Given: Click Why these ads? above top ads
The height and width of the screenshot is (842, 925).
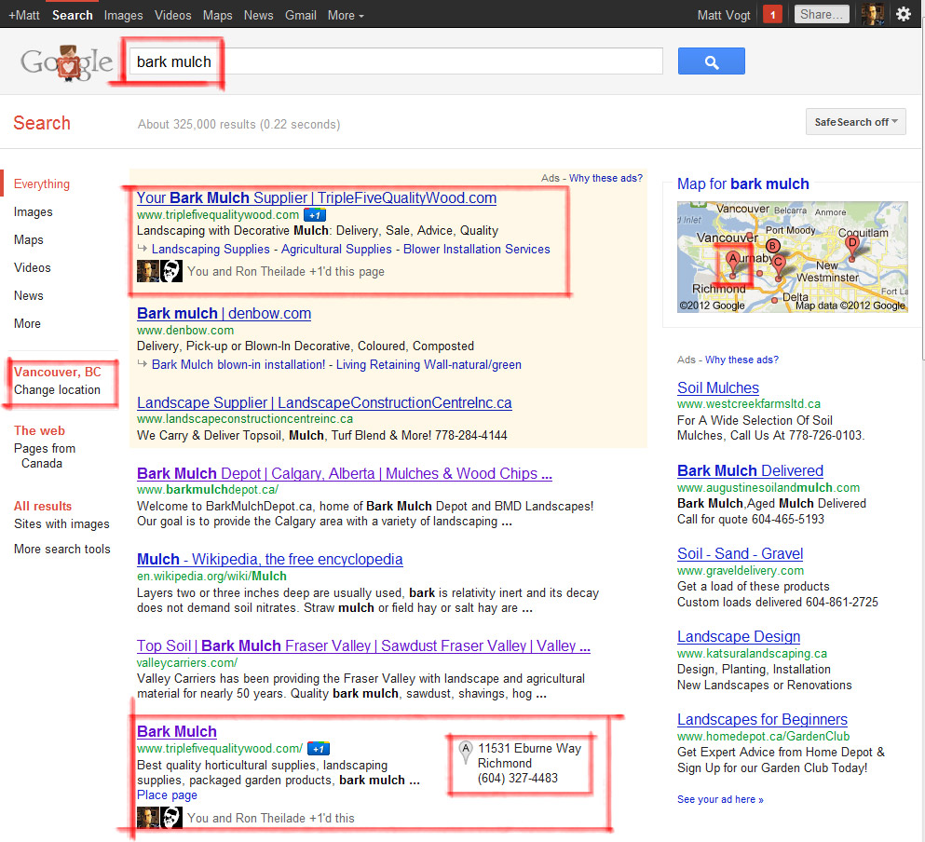Looking at the screenshot, I should tap(605, 178).
